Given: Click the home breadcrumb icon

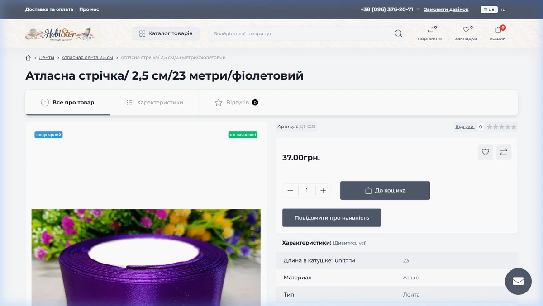Looking at the screenshot, I should (x=29, y=57).
